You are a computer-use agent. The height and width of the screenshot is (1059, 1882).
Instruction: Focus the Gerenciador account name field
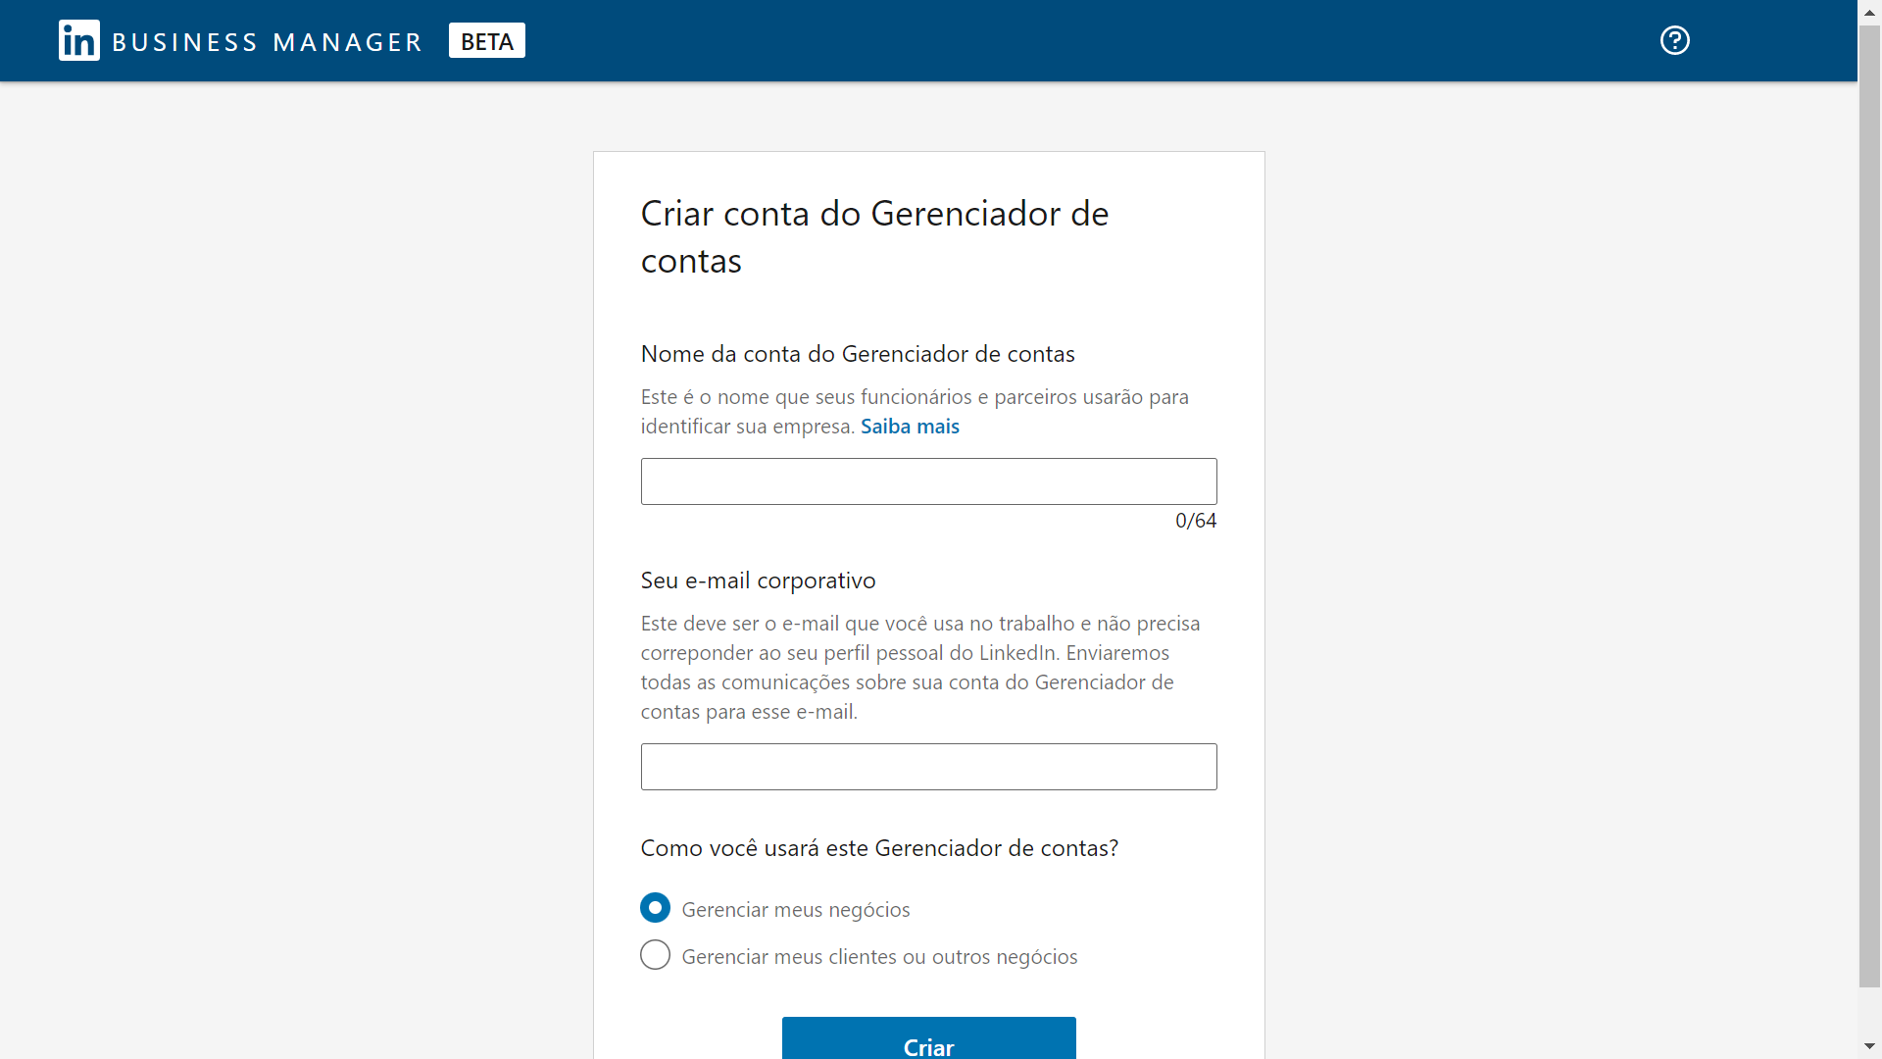pyautogui.click(x=928, y=481)
